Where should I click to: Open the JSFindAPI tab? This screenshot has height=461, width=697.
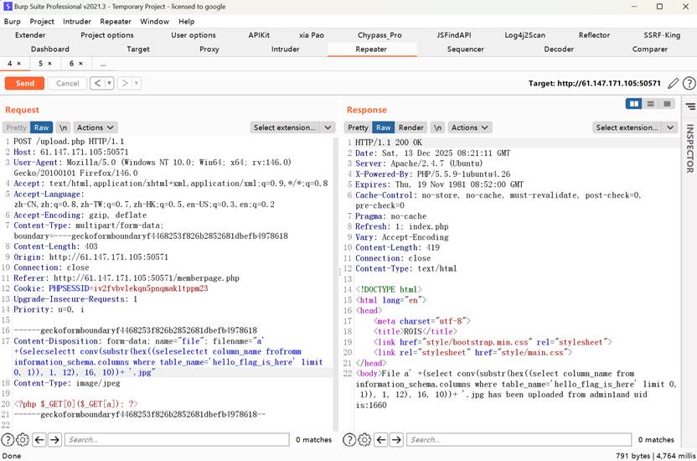tap(453, 35)
